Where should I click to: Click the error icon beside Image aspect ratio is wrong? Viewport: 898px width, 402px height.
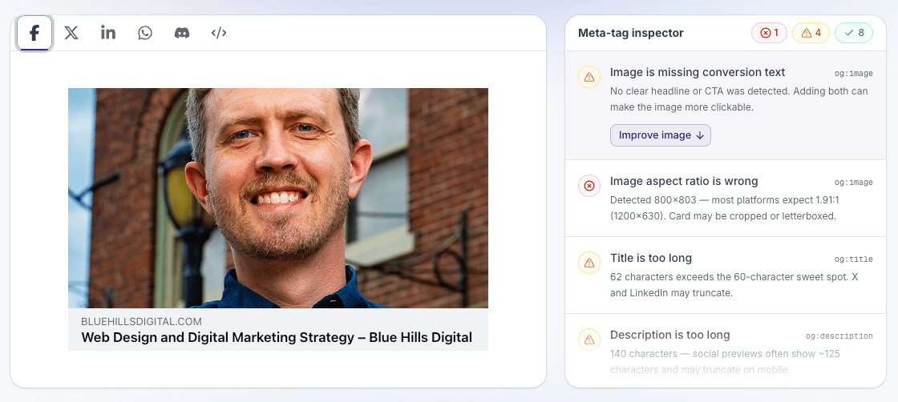pyautogui.click(x=589, y=186)
